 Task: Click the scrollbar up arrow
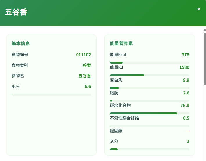coord(205,30)
